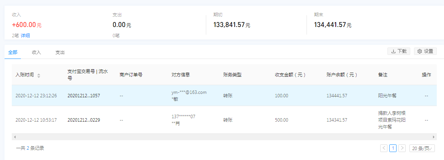Switch to the 收入 tab
444x160 pixels.
pyautogui.click(x=36, y=52)
